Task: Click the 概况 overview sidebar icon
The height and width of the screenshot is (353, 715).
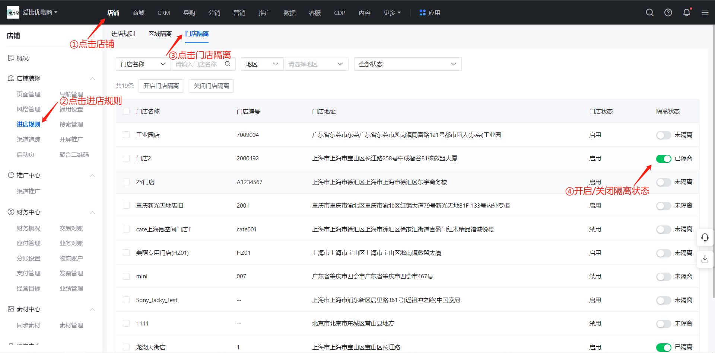Action: click(11, 58)
